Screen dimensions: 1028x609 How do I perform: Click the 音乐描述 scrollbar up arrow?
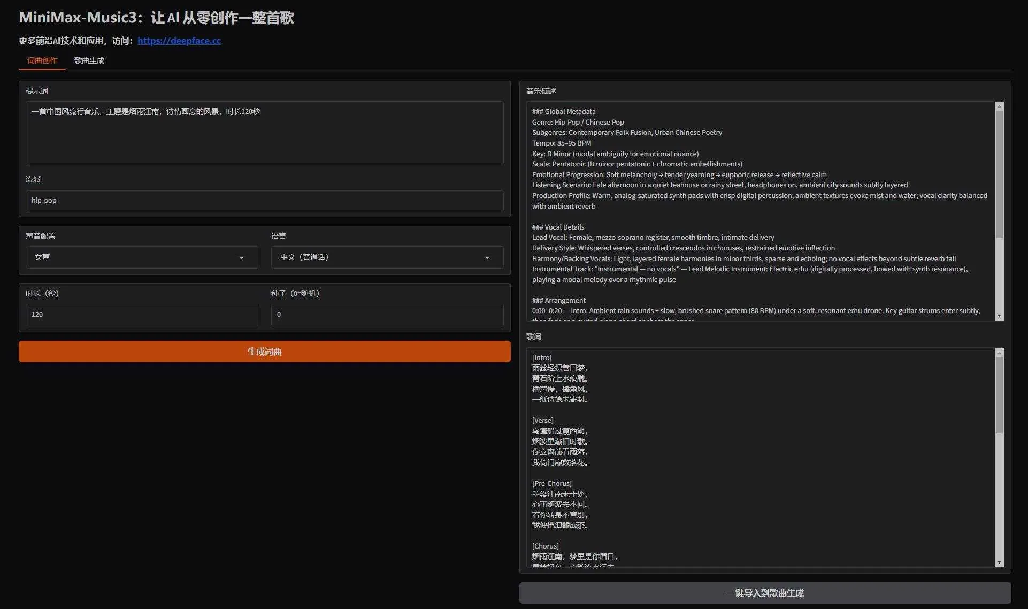point(999,106)
